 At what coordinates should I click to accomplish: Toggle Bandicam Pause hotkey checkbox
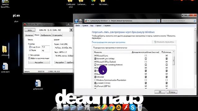click(30, 50)
